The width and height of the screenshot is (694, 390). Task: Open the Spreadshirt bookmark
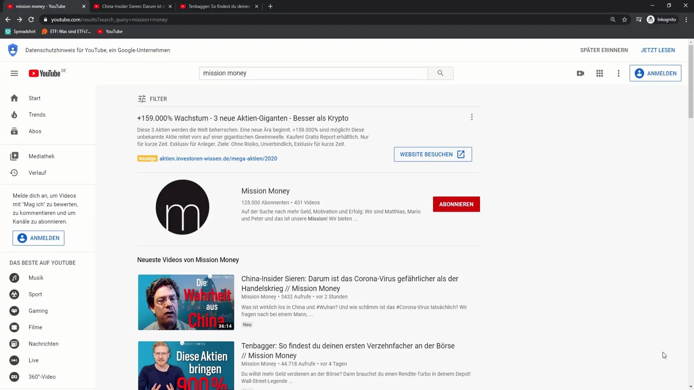21,31
